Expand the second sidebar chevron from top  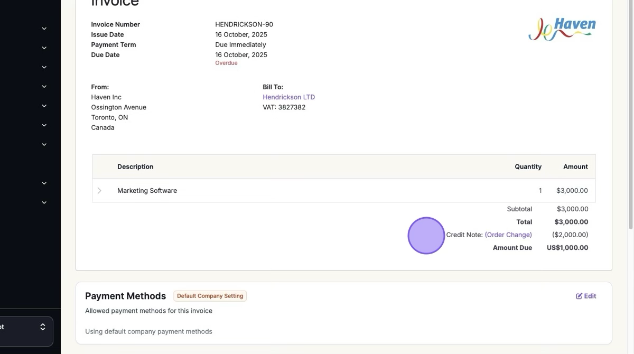[44, 48]
